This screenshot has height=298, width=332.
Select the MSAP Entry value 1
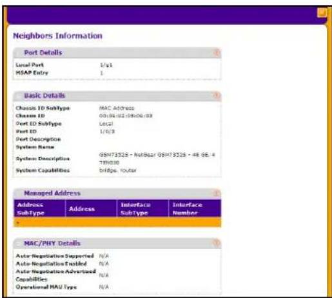101,73
